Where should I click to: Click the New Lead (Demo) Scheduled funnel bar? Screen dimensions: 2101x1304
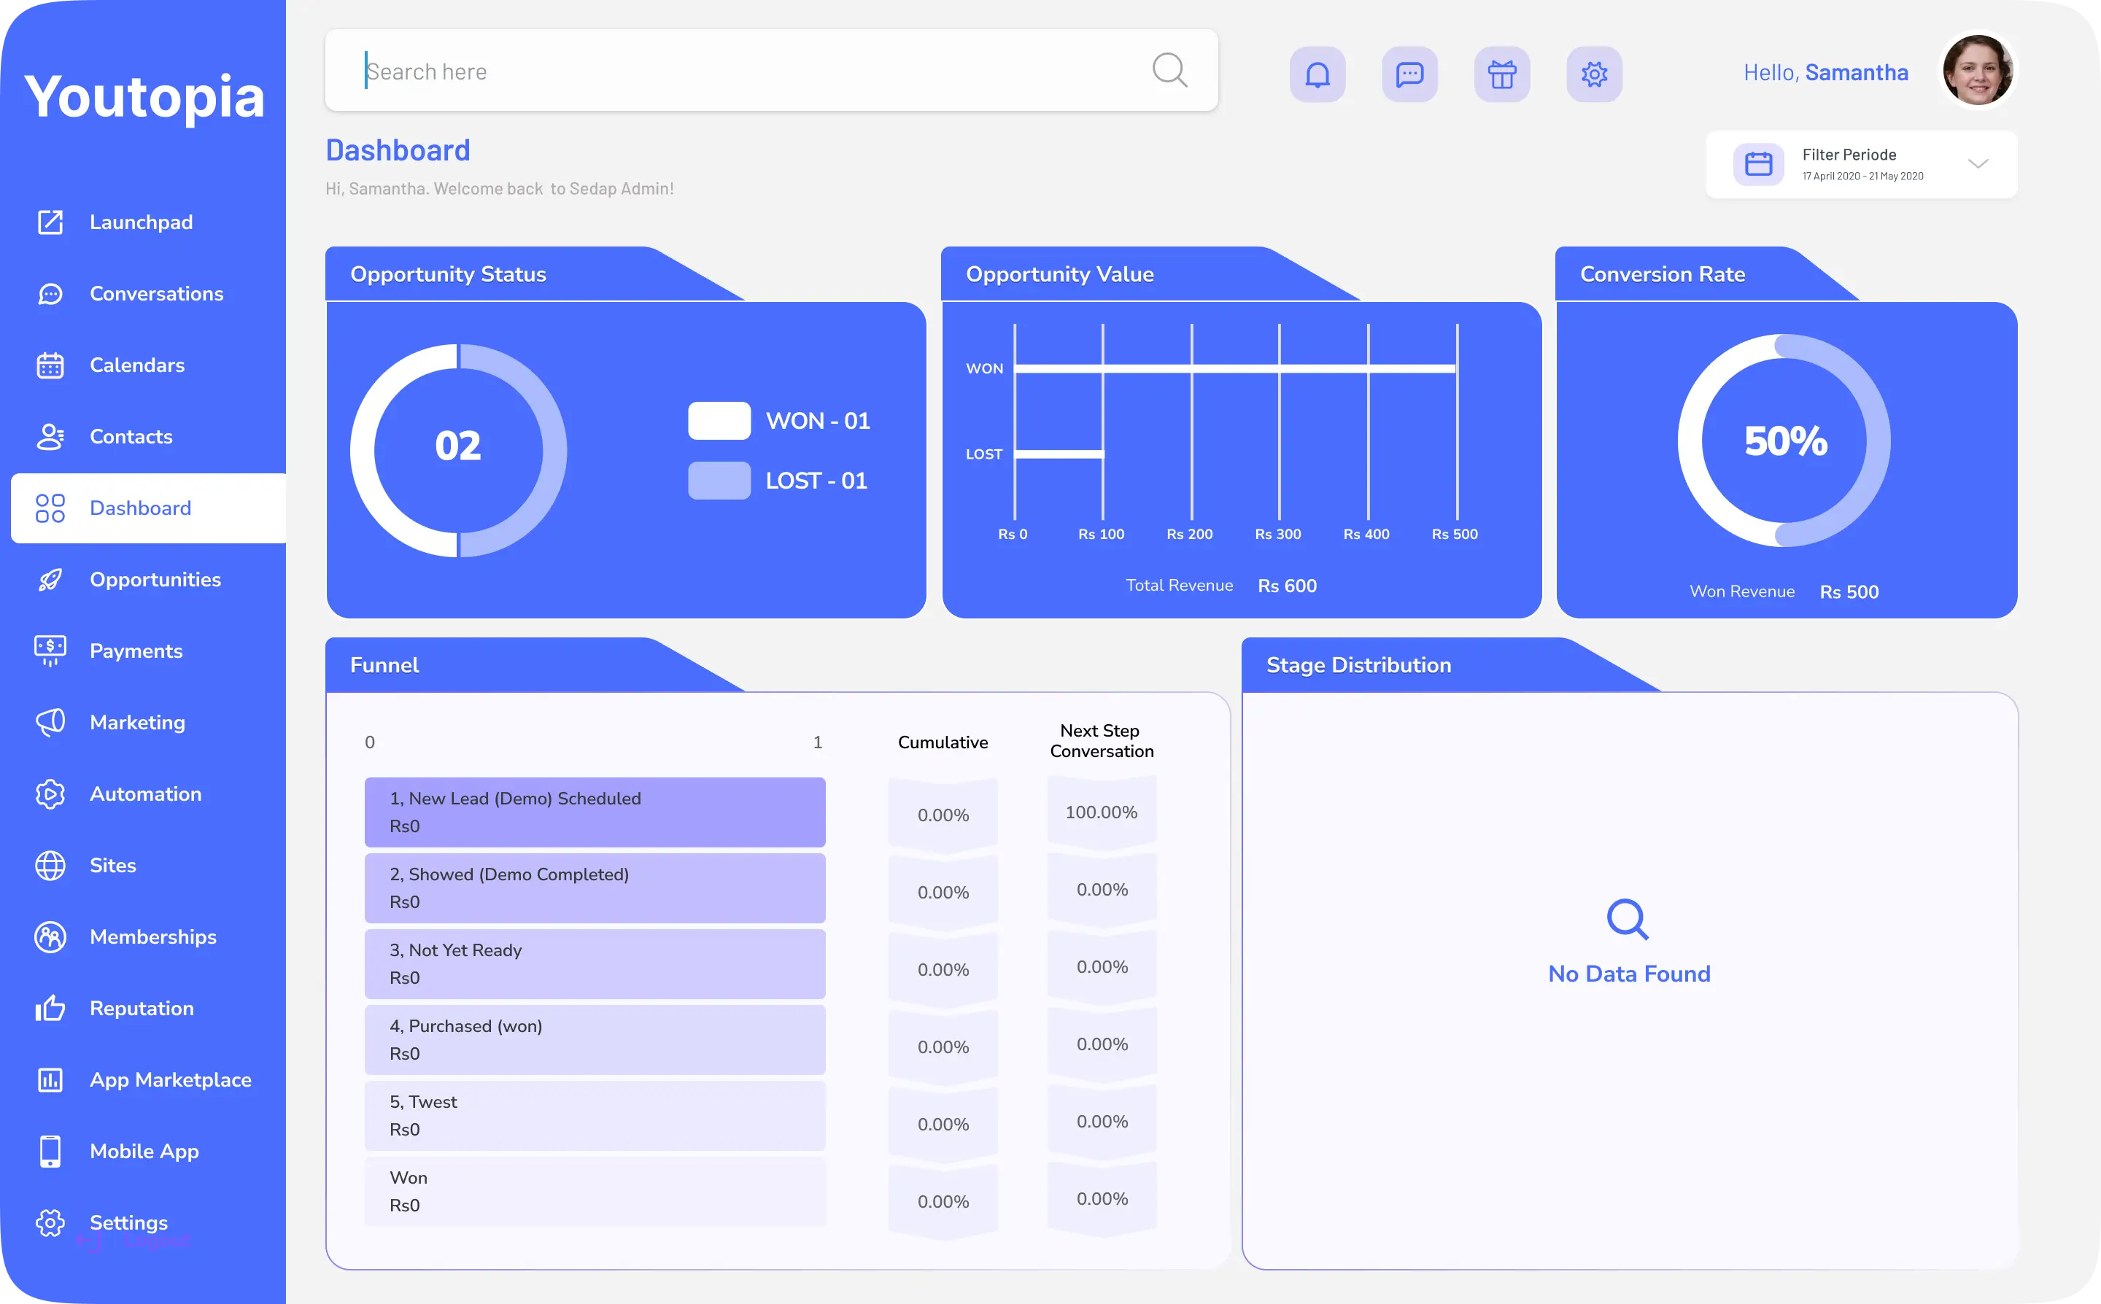(x=595, y=812)
